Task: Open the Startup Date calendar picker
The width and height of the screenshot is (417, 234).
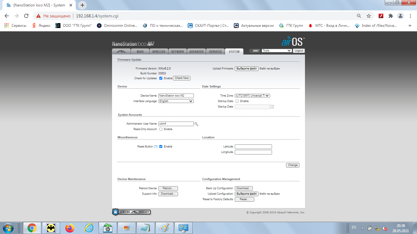Action: (x=272, y=107)
